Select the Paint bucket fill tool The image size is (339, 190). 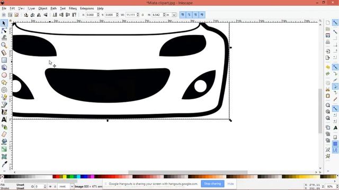click(x=4, y=142)
